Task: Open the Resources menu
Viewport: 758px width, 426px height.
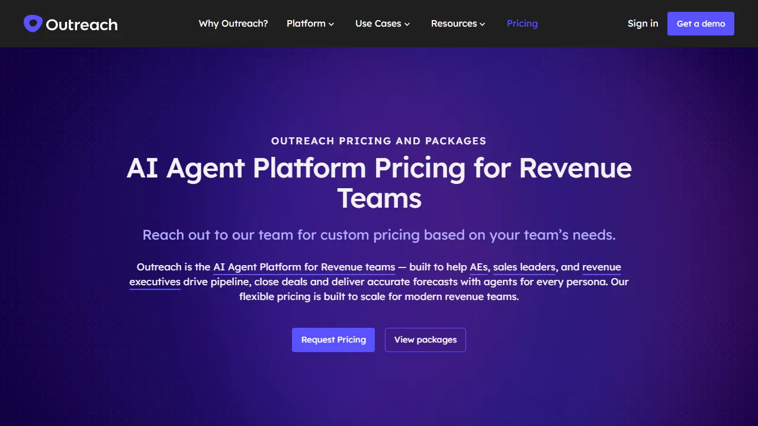Action: coord(458,24)
